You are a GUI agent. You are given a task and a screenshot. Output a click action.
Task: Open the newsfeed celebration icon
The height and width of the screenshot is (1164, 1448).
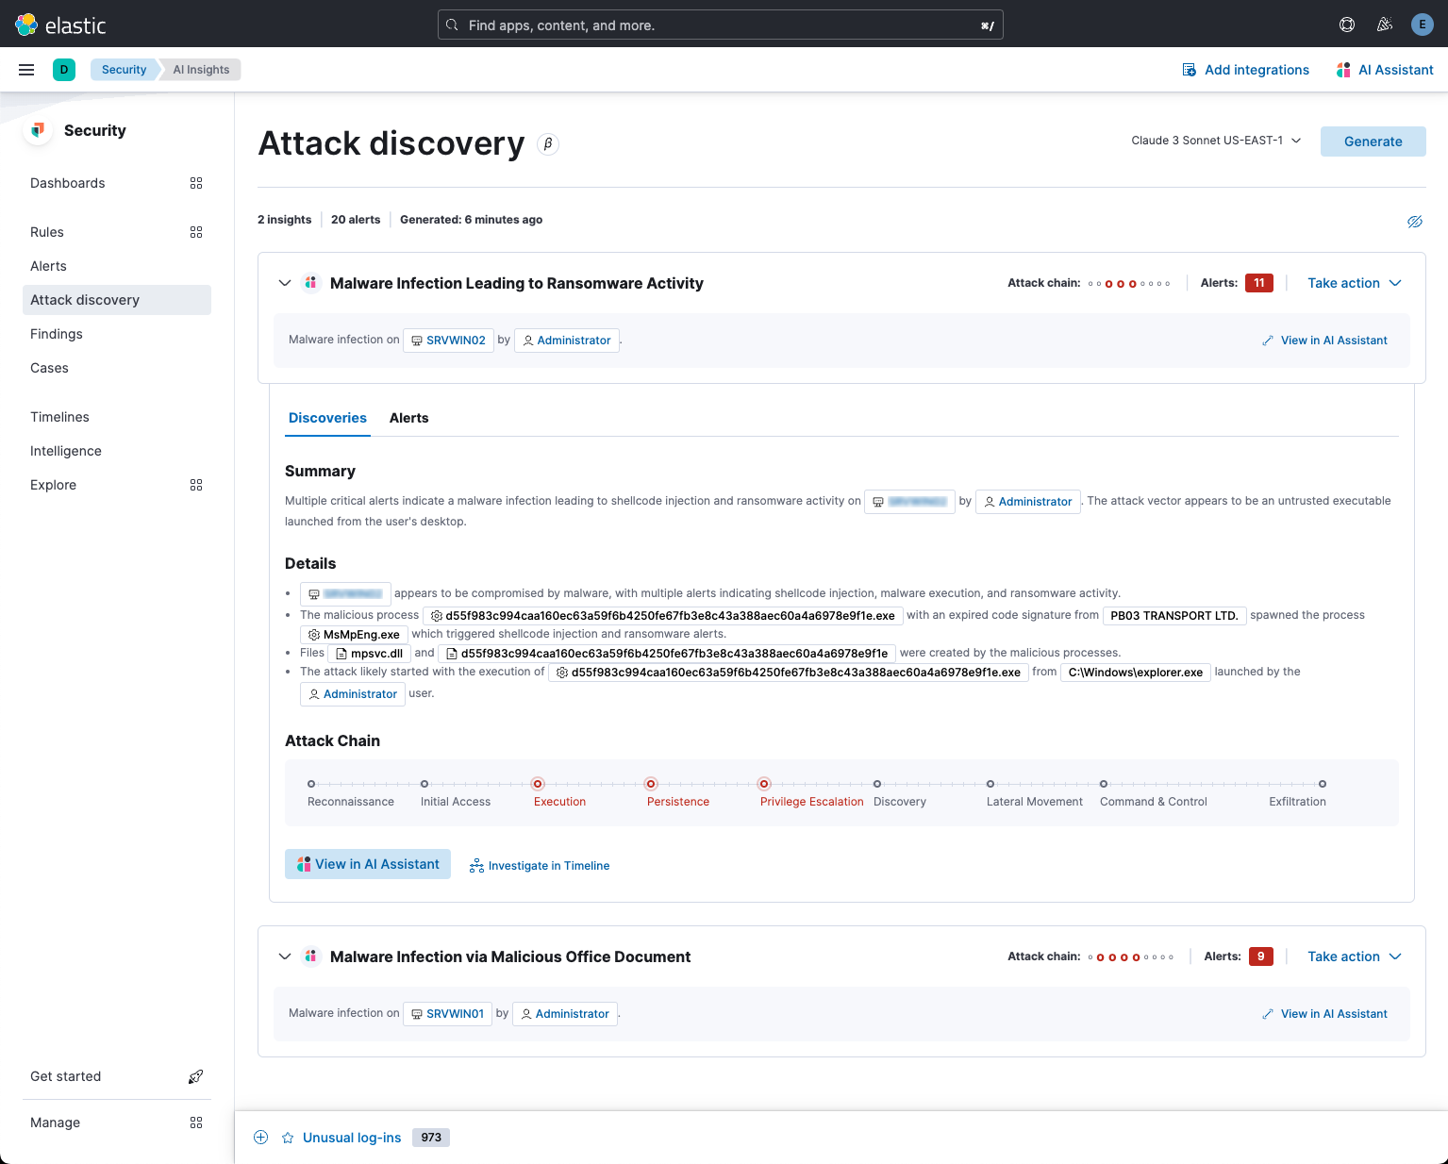click(1385, 25)
